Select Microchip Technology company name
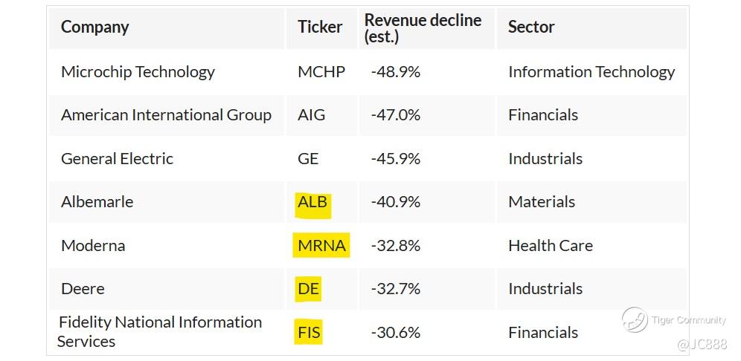The height and width of the screenshot is (361, 741). tap(138, 72)
